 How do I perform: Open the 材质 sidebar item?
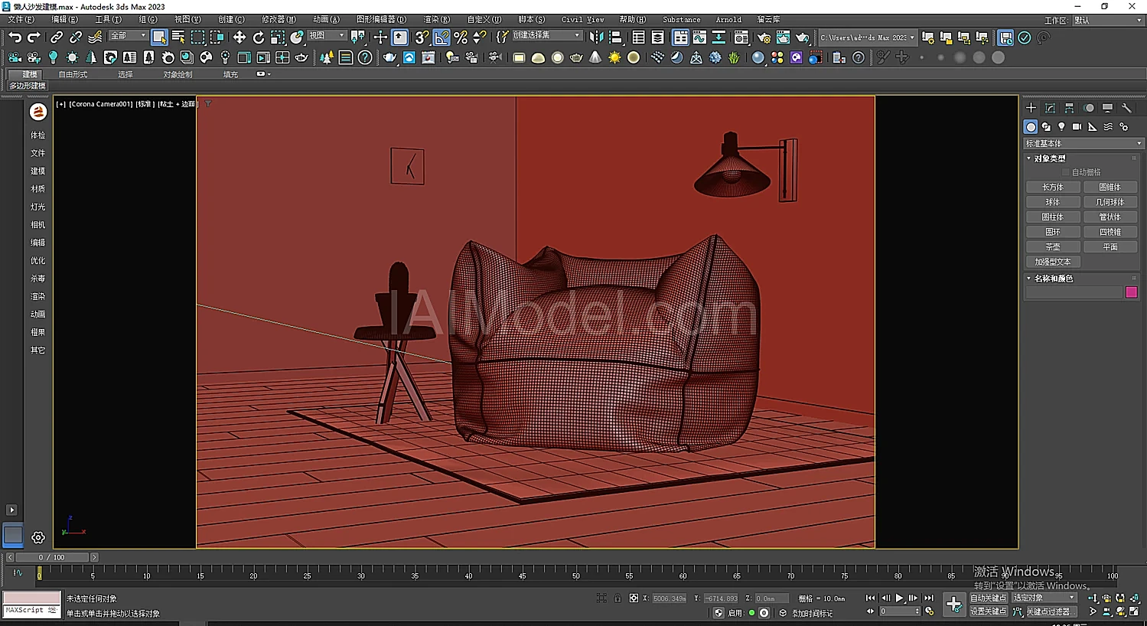[x=37, y=188]
